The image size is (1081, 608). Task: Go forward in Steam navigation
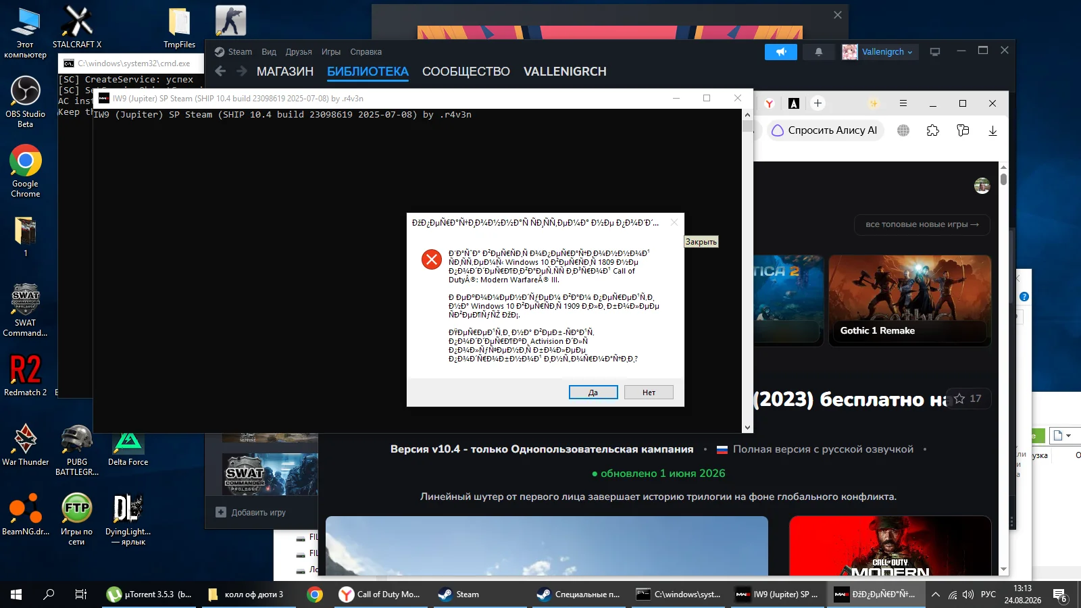[x=241, y=71]
